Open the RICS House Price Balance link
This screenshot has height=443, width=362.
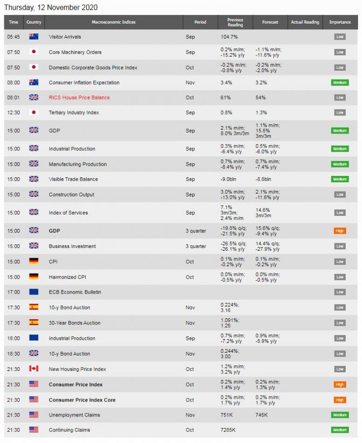tap(79, 97)
